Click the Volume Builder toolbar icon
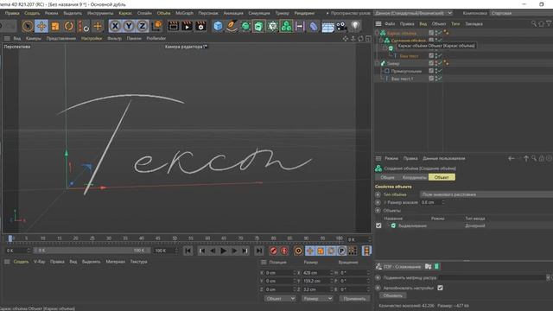This screenshot has height=311, width=553. (x=286, y=26)
